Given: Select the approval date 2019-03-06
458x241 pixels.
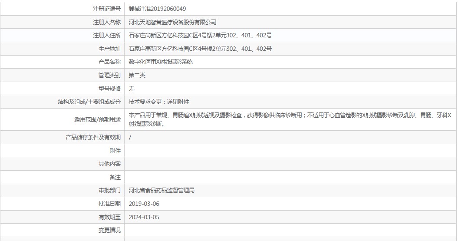Looking at the screenshot, I should [x=144, y=204].
